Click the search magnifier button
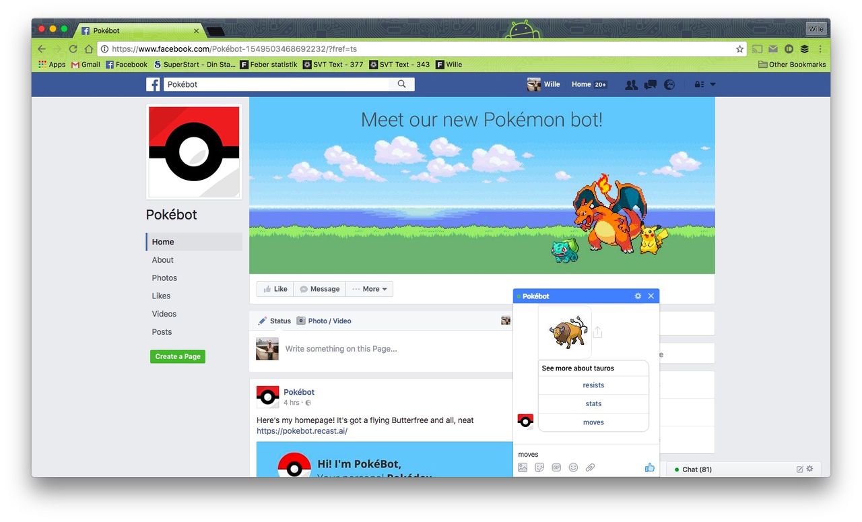The height and width of the screenshot is (522, 862). [402, 84]
